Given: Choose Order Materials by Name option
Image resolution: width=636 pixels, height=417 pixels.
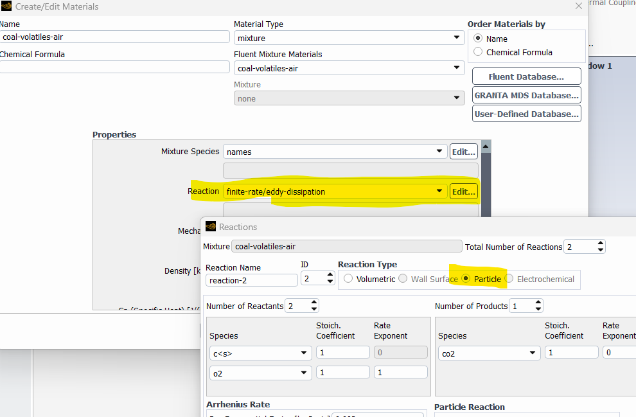Looking at the screenshot, I should pyautogui.click(x=477, y=39).
